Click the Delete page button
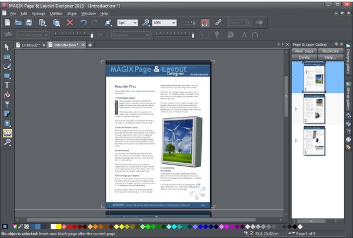This screenshot has height=238, width=353. tap(304, 58)
